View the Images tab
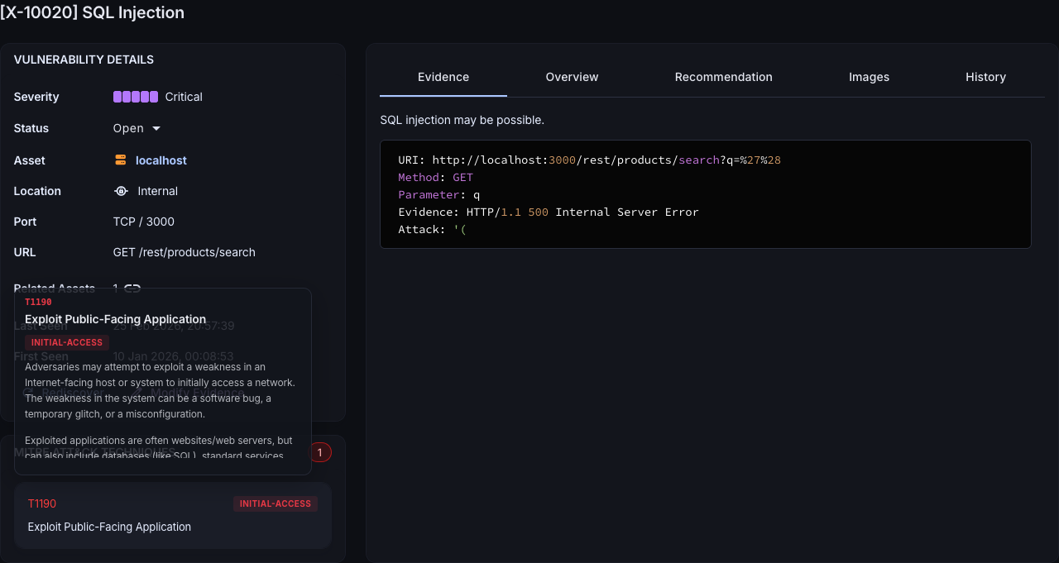1059x563 pixels. [x=869, y=77]
